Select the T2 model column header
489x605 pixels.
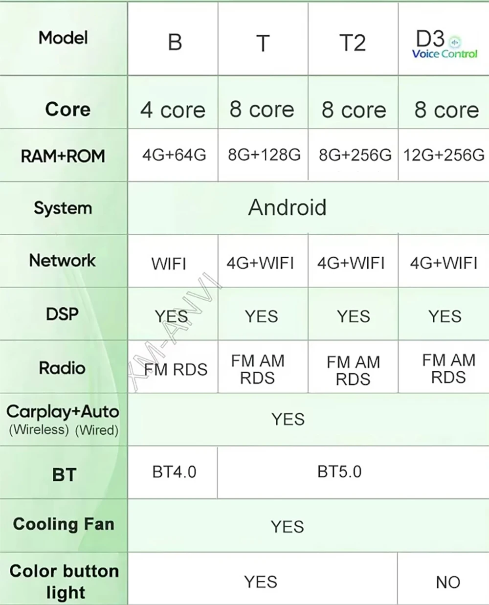tap(352, 43)
